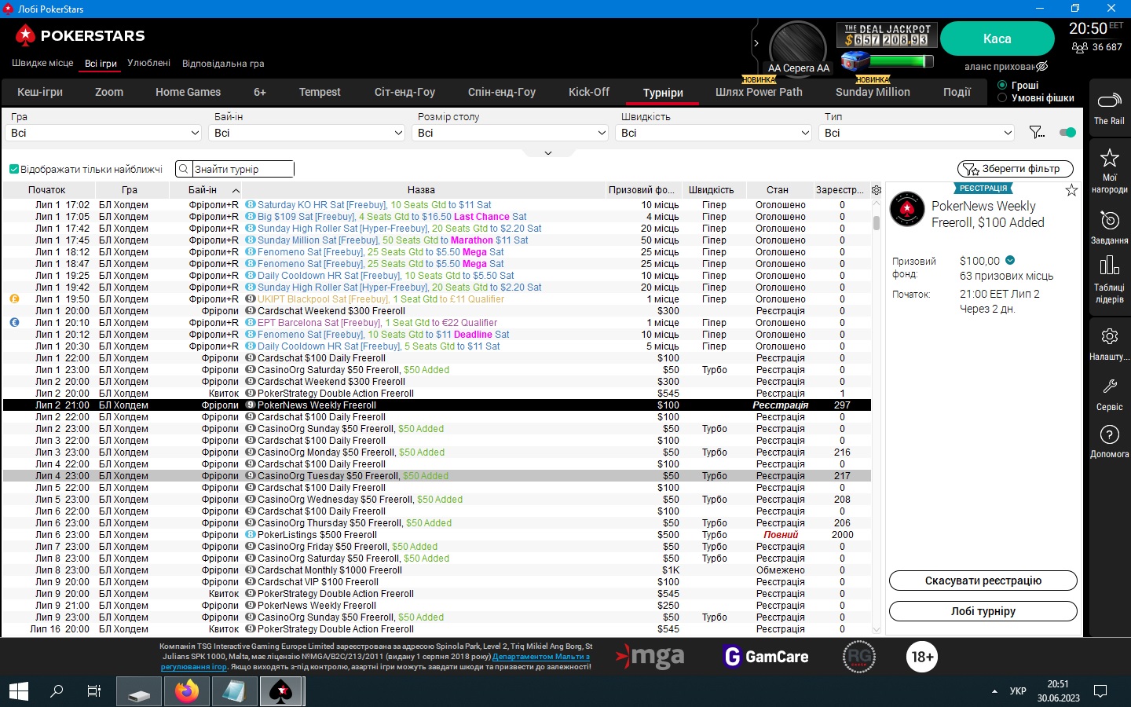Open Windows Start menu
This screenshot has height=707, width=1131.
tap(19, 691)
